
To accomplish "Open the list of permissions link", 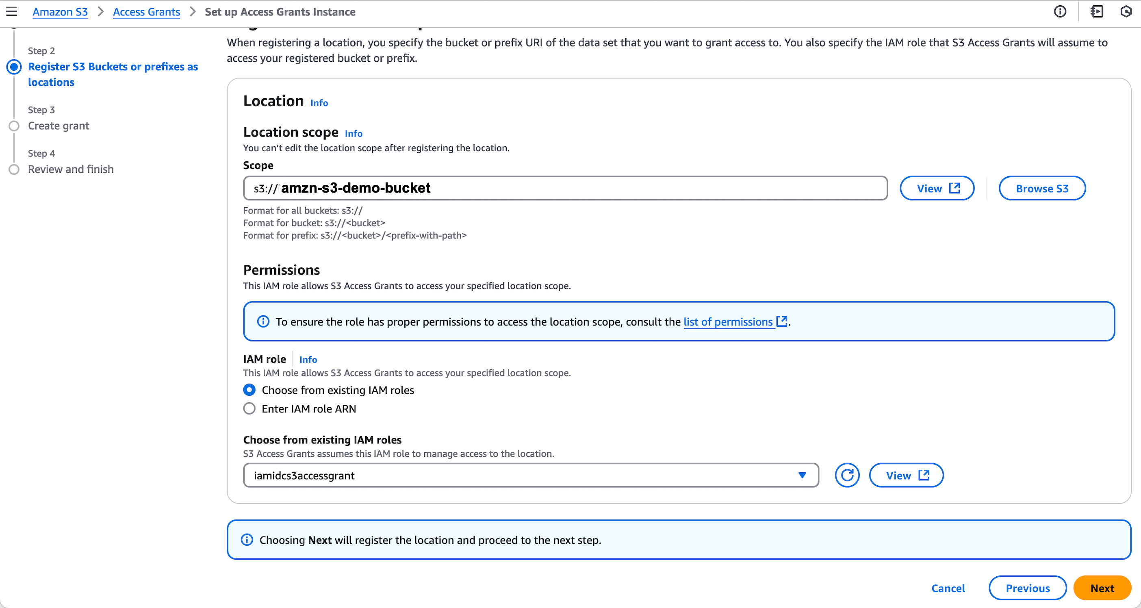I will pyautogui.click(x=728, y=322).
